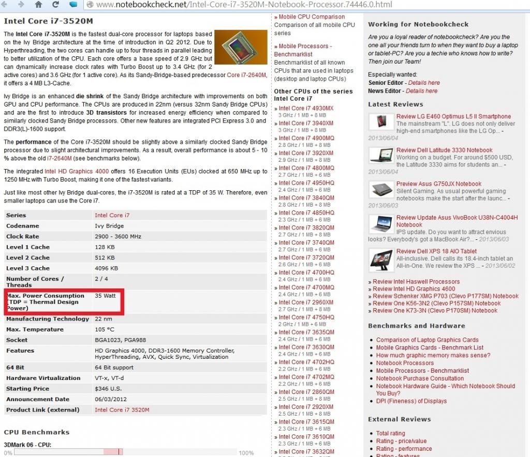This screenshot has height=457, width=530.
Task: Reload the page with the refresh icon
Action: point(55,4)
